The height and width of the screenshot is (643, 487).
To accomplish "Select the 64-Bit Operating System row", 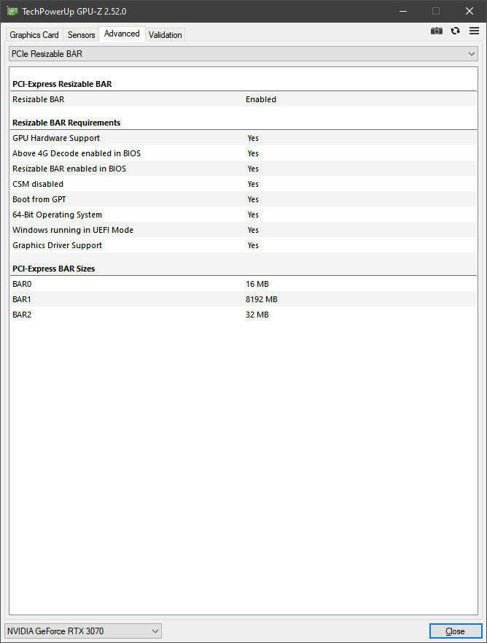I will tap(243, 215).
